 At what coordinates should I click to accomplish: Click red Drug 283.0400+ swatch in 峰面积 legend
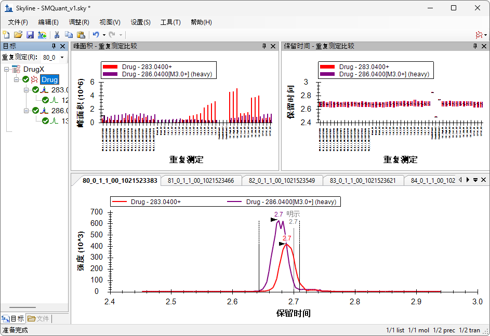pyautogui.click(x=111, y=67)
